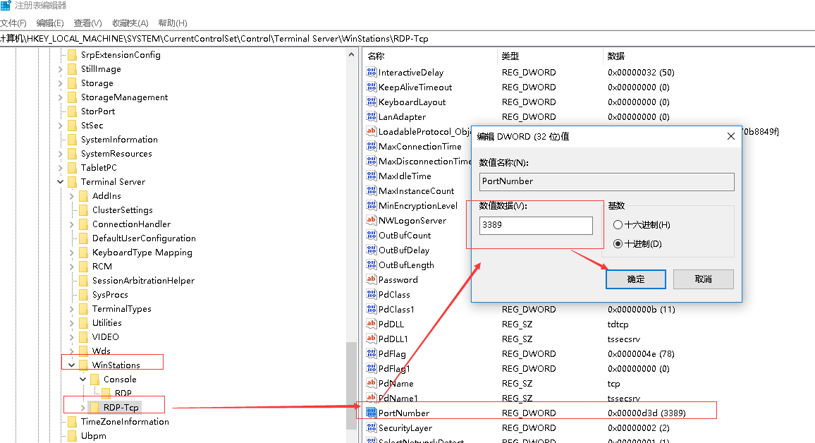Select the 十进制(D) decimal radio button
The width and height of the screenshot is (815, 443).
click(618, 244)
